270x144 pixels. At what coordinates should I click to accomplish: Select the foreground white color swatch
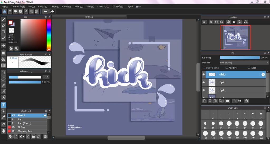(11, 23)
